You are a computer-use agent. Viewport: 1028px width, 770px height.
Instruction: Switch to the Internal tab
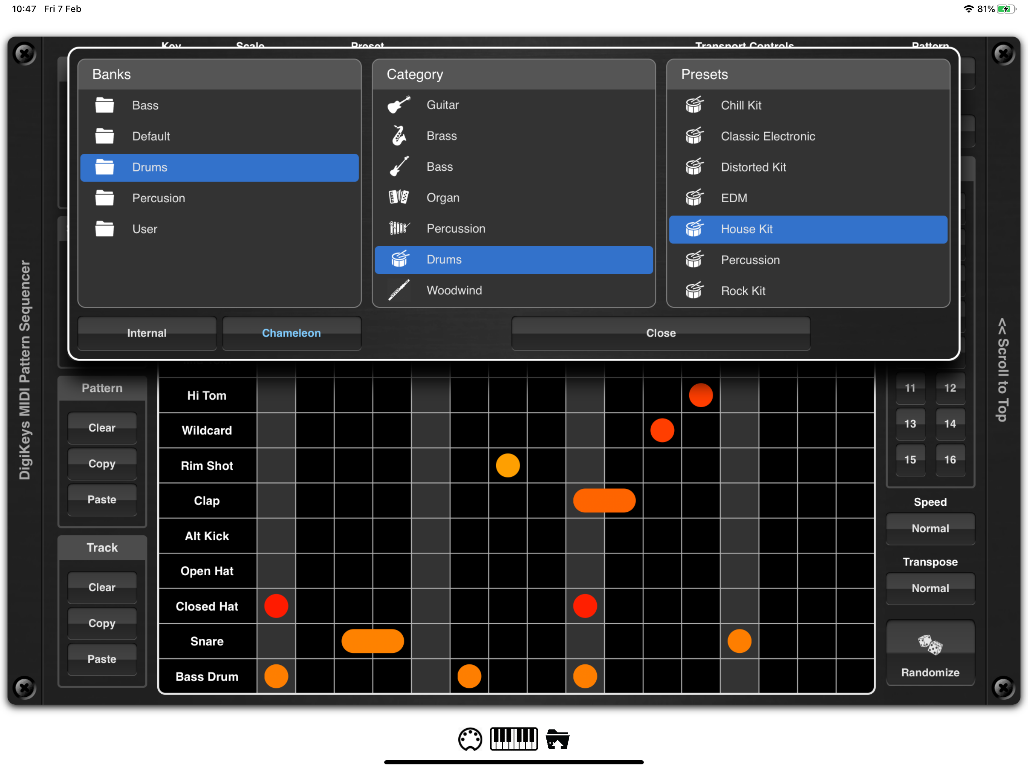(x=147, y=333)
